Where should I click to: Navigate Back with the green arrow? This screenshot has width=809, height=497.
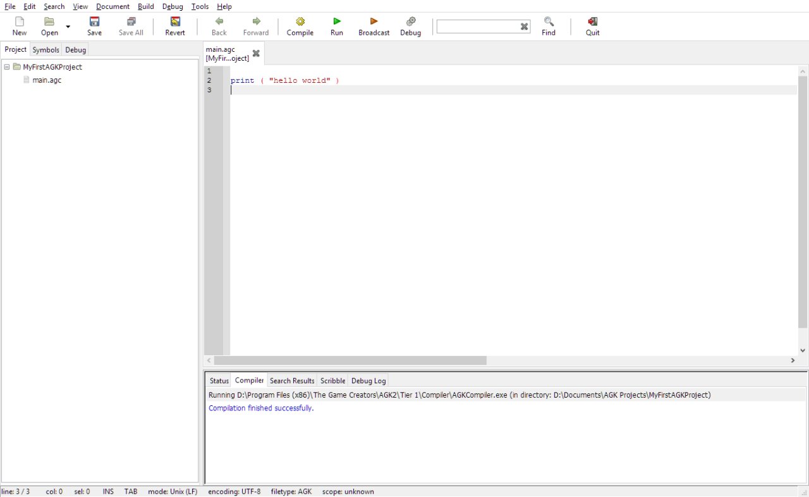pyautogui.click(x=219, y=21)
